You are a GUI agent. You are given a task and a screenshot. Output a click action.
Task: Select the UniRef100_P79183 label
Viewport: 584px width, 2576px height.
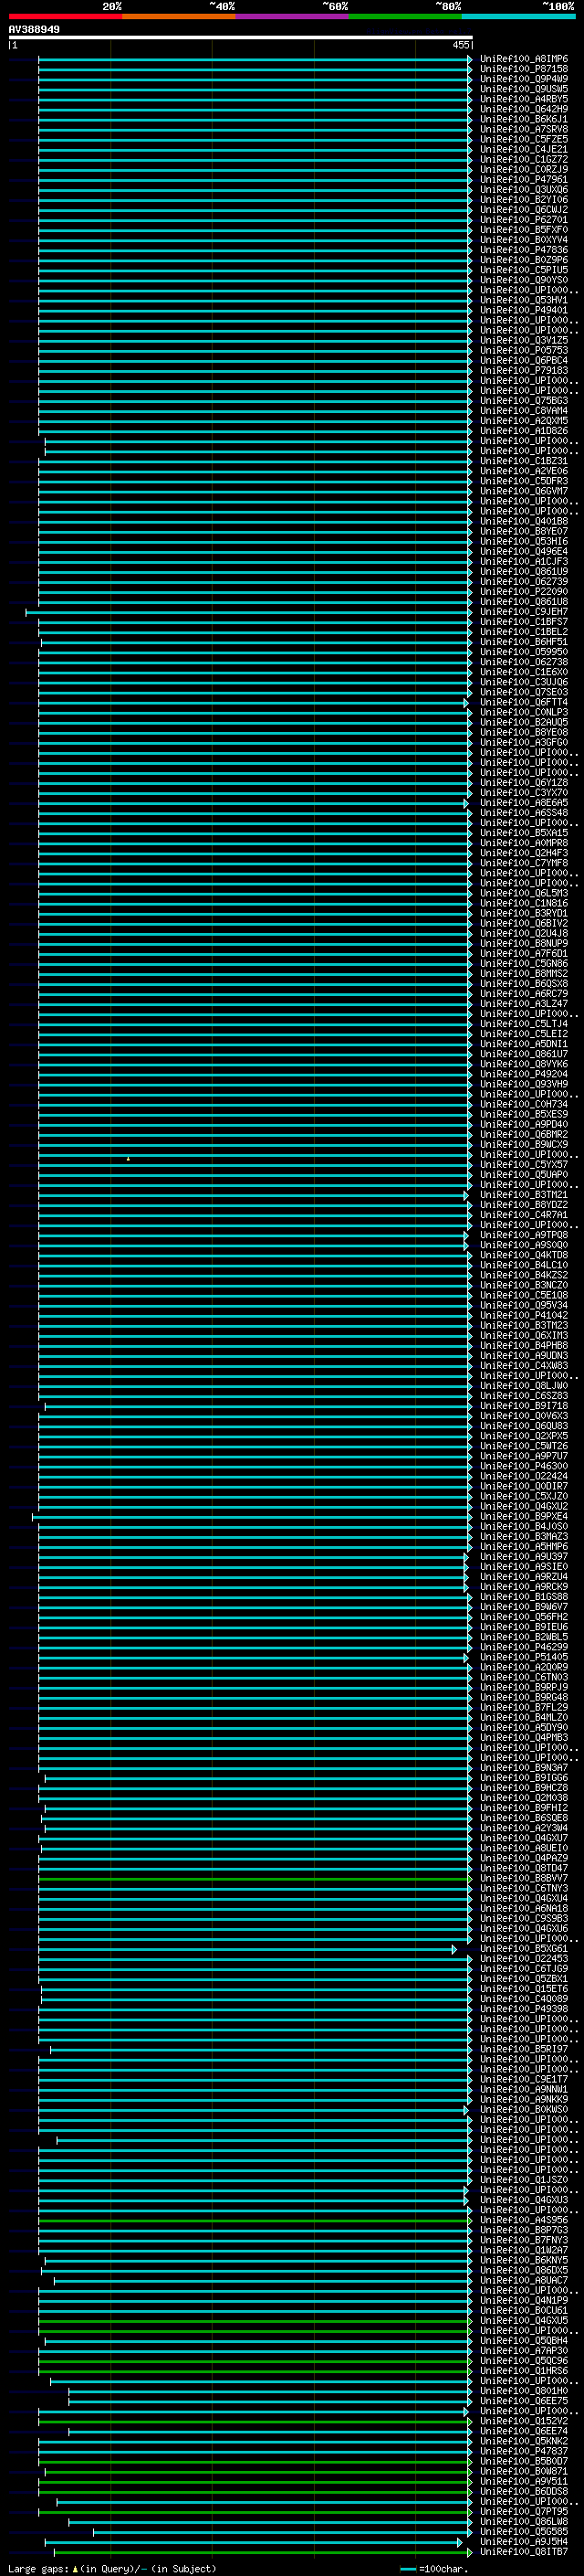point(524,370)
